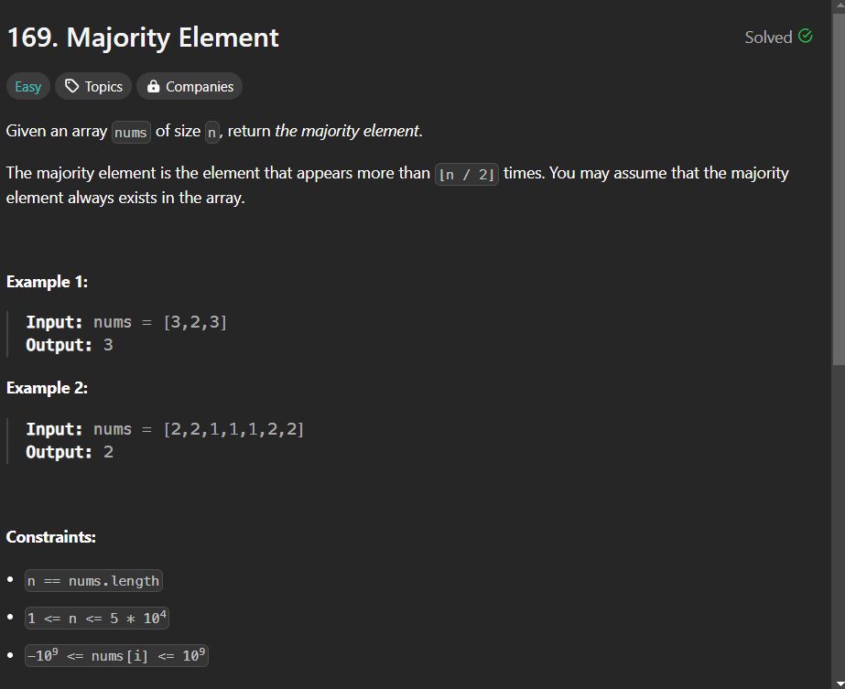The height and width of the screenshot is (689, 845).
Task: Click the "⌊n / 2⌋" code chip
Action: (x=467, y=174)
